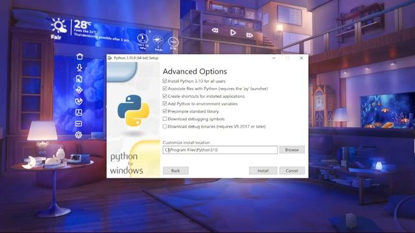Image resolution: width=415 pixels, height=233 pixels.
Task: Uncheck Associate files with Python option
Action: [165, 89]
